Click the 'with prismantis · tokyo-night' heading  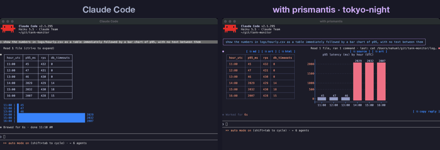(331, 10)
